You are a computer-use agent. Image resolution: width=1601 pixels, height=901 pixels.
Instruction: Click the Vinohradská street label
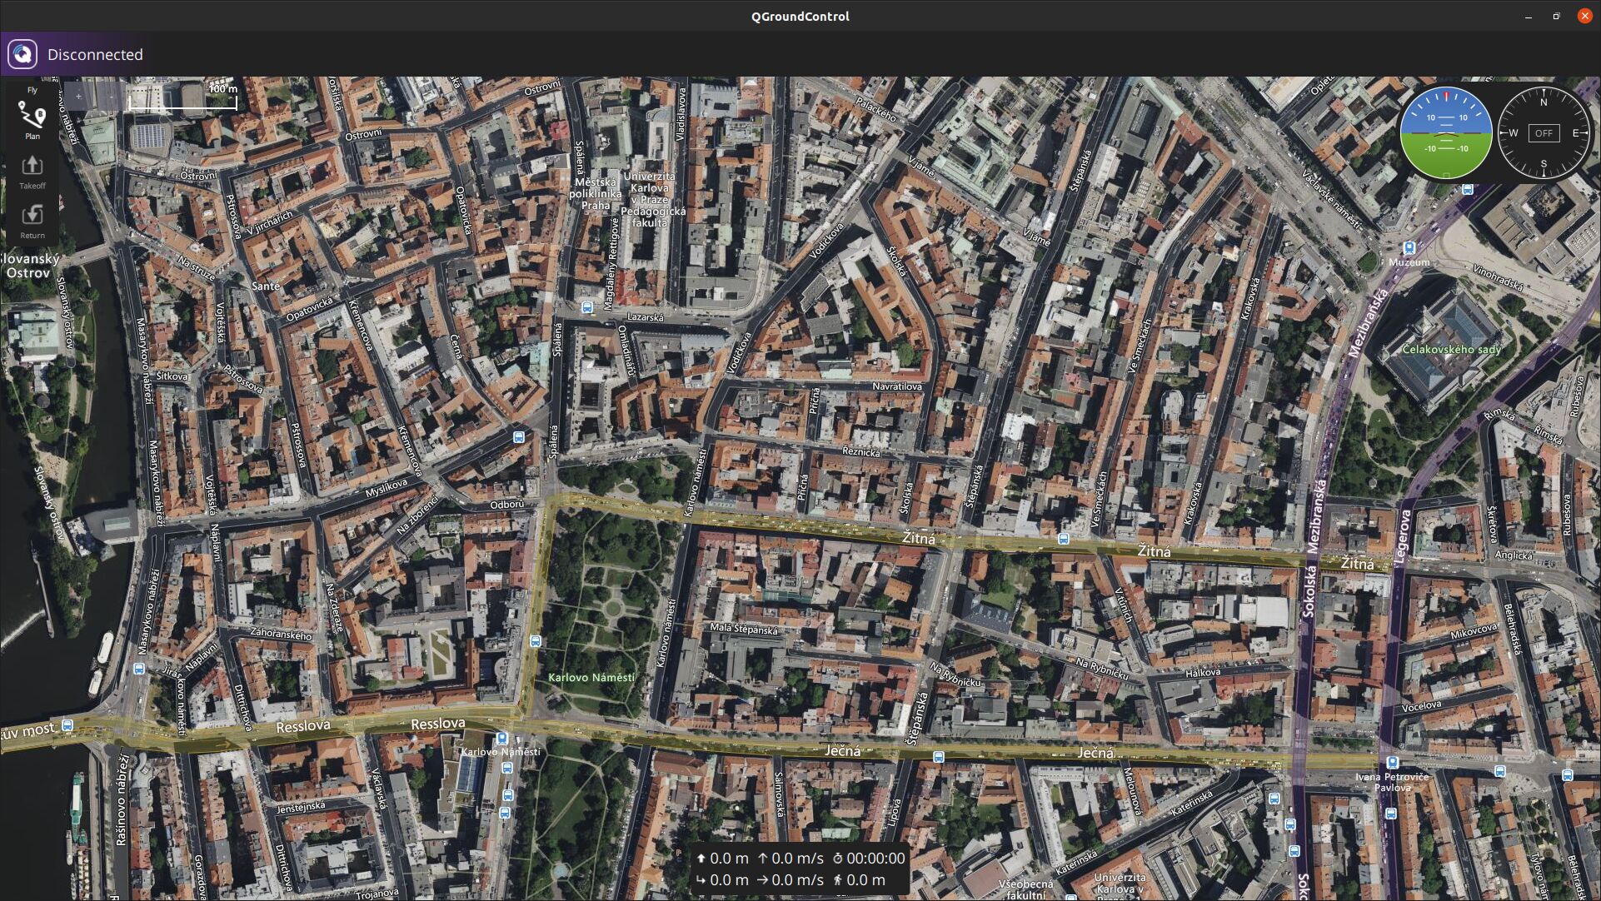(x=1498, y=277)
